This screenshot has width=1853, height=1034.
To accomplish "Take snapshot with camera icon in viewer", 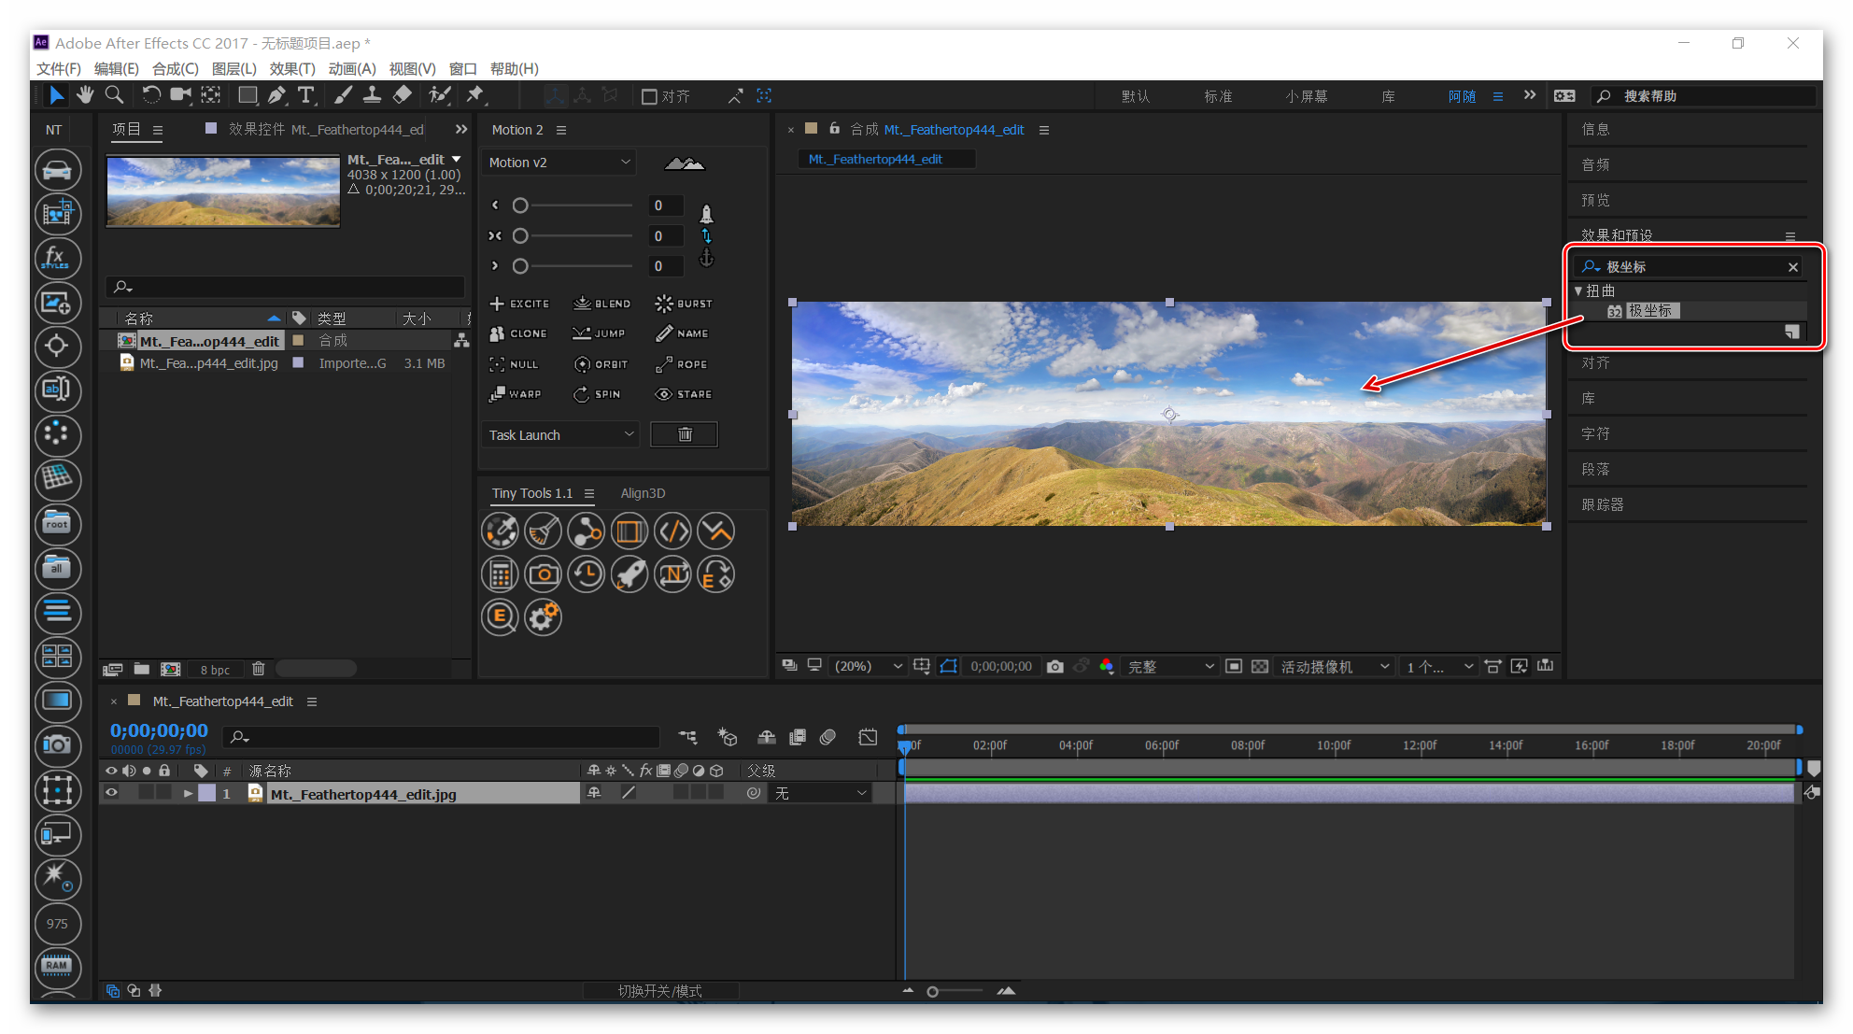I will 1055,666.
